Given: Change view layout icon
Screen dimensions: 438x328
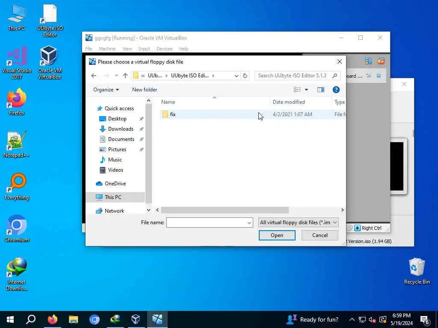Looking at the screenshot, I should click(x=297, y=90).
